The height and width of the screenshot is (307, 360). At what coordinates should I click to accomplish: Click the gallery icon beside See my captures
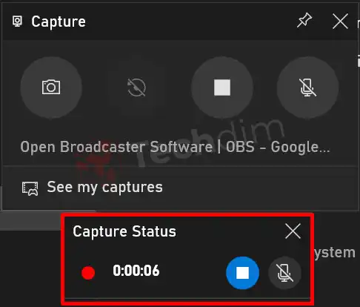point(30,188)
